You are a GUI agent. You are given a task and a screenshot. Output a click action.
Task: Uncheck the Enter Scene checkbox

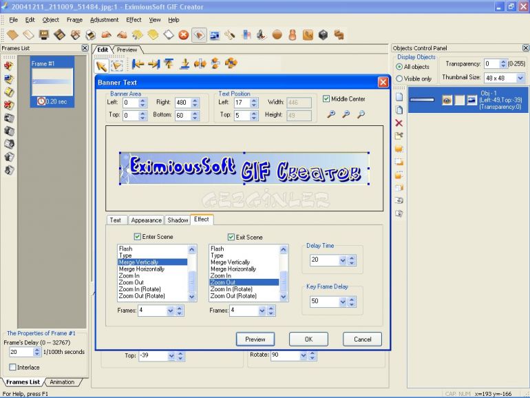pyautogui.click(x=137, y=237)
